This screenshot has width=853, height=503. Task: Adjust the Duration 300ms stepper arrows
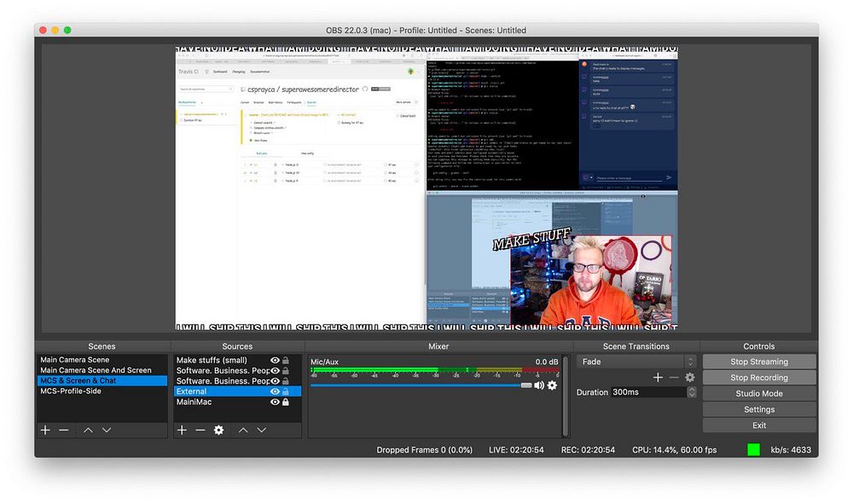pyautogui.click(x=692, y=392)
